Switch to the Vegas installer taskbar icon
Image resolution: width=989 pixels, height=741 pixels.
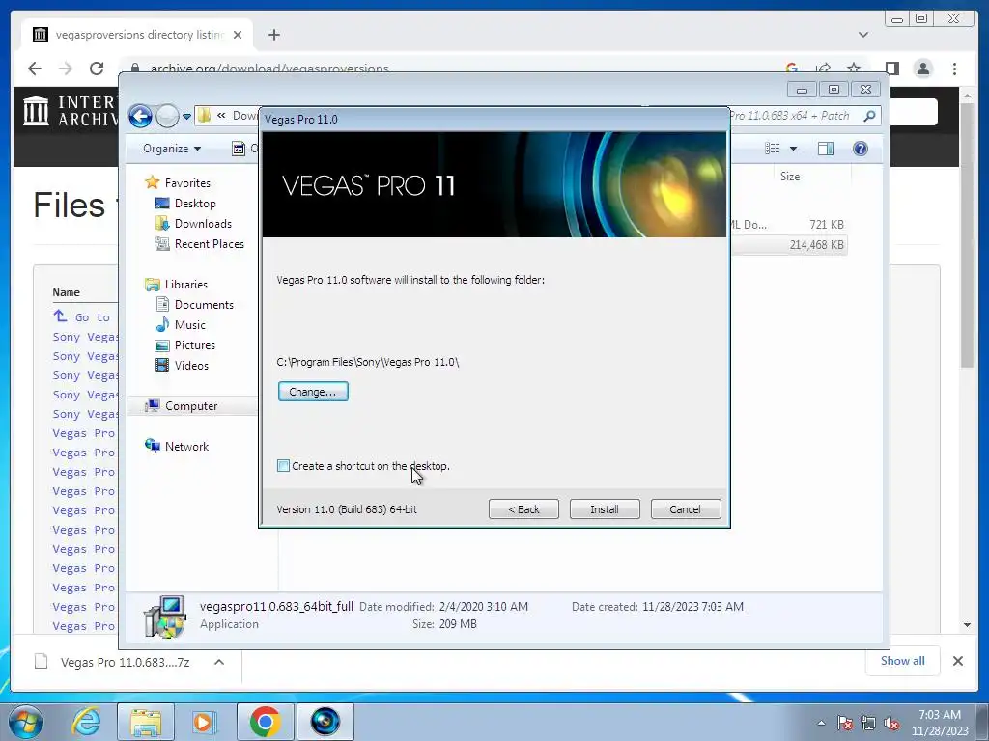(325, 722)
